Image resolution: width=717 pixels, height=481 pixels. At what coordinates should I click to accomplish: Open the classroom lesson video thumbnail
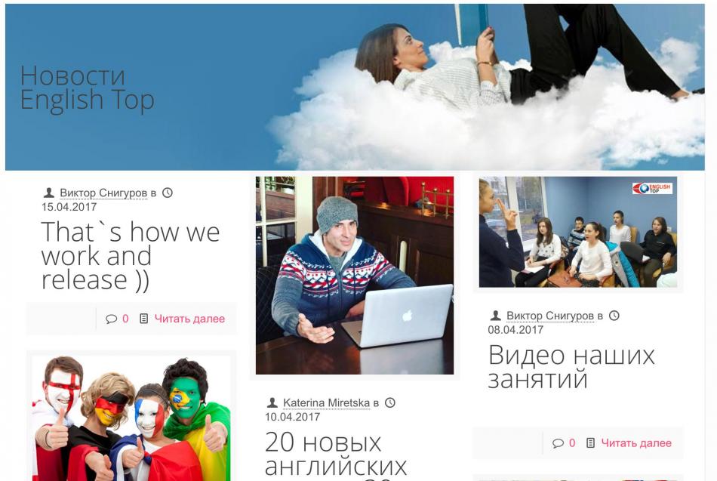(578, 232)
